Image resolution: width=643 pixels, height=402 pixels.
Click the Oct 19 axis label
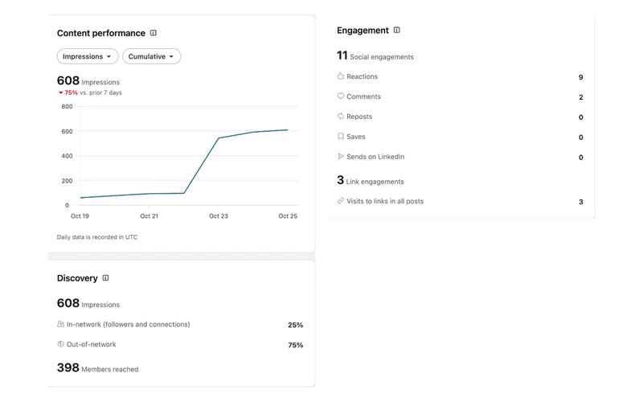click(x=80, y=216)
